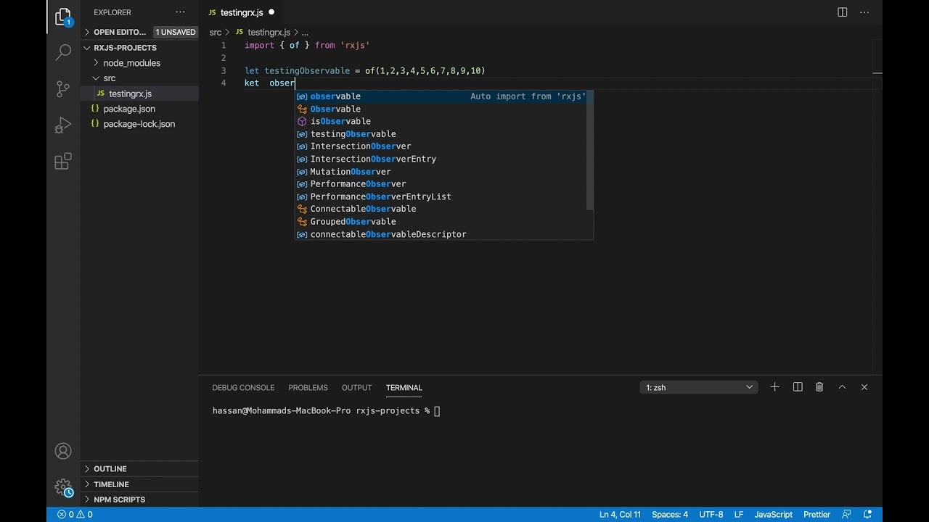Image resolution: width=929 pixels, height=522 pixels.
Task: Click JavaScript language mode
Action: [773, 515]
